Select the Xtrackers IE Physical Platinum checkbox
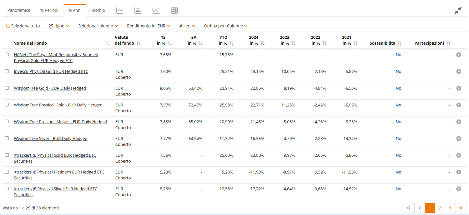This screenshot has height=215, width=469. point(7,172)
